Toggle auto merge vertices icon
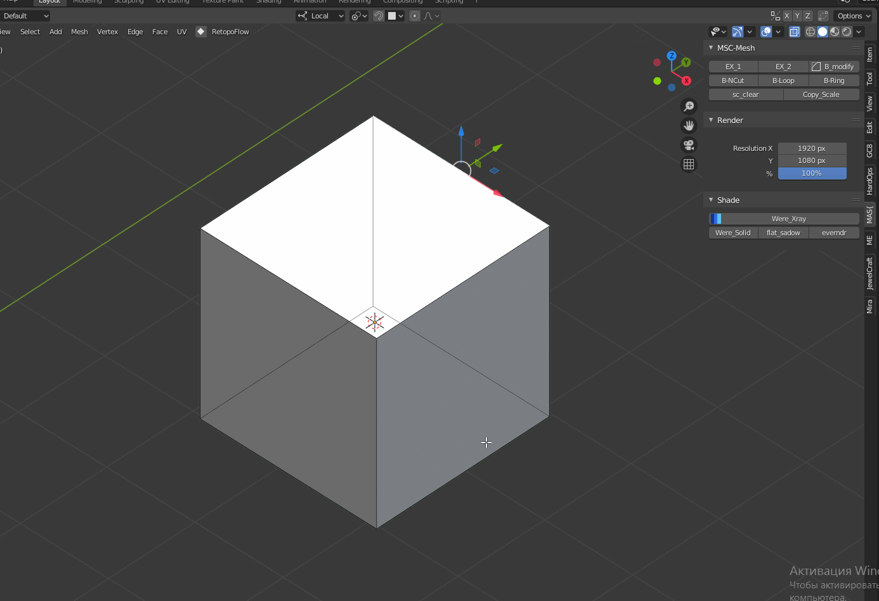The width and height of the screenshot is (879, 601). point(823,16)
